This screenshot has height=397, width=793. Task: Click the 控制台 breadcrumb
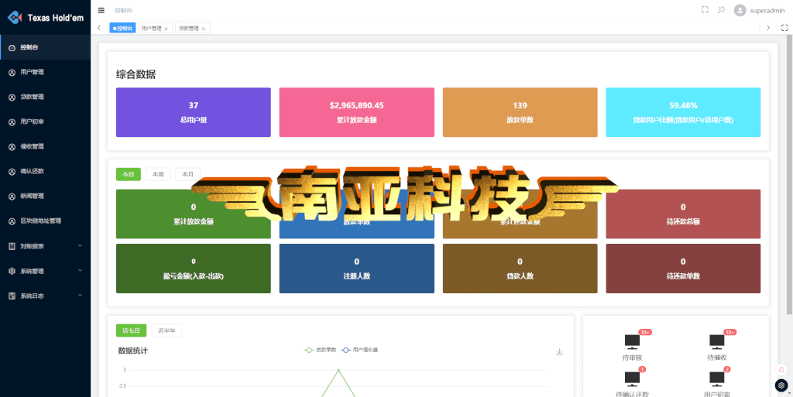tap(123, 10)
